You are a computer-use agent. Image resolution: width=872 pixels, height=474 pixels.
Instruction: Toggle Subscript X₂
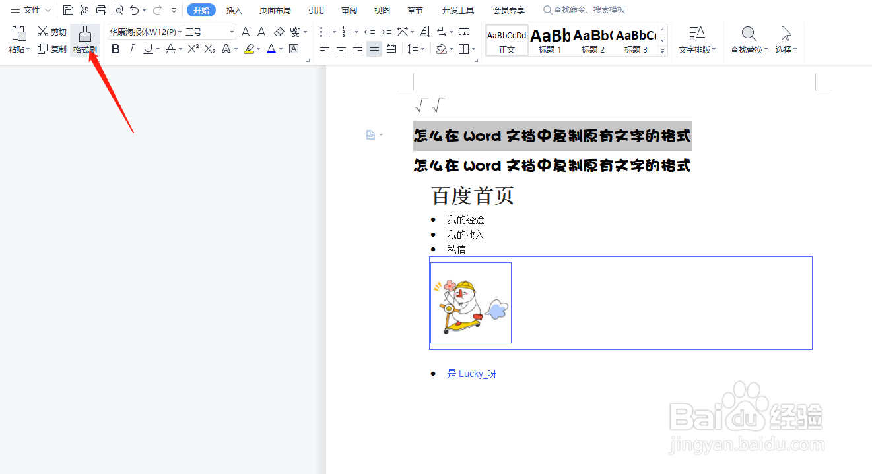(x=210, y=49)
